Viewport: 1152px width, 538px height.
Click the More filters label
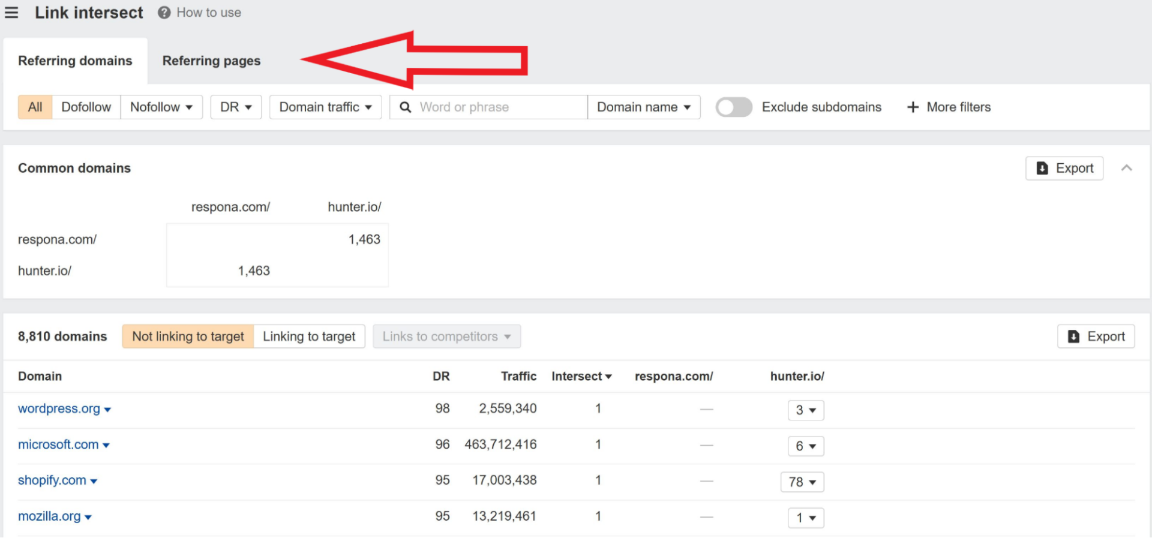click(959, 107)
